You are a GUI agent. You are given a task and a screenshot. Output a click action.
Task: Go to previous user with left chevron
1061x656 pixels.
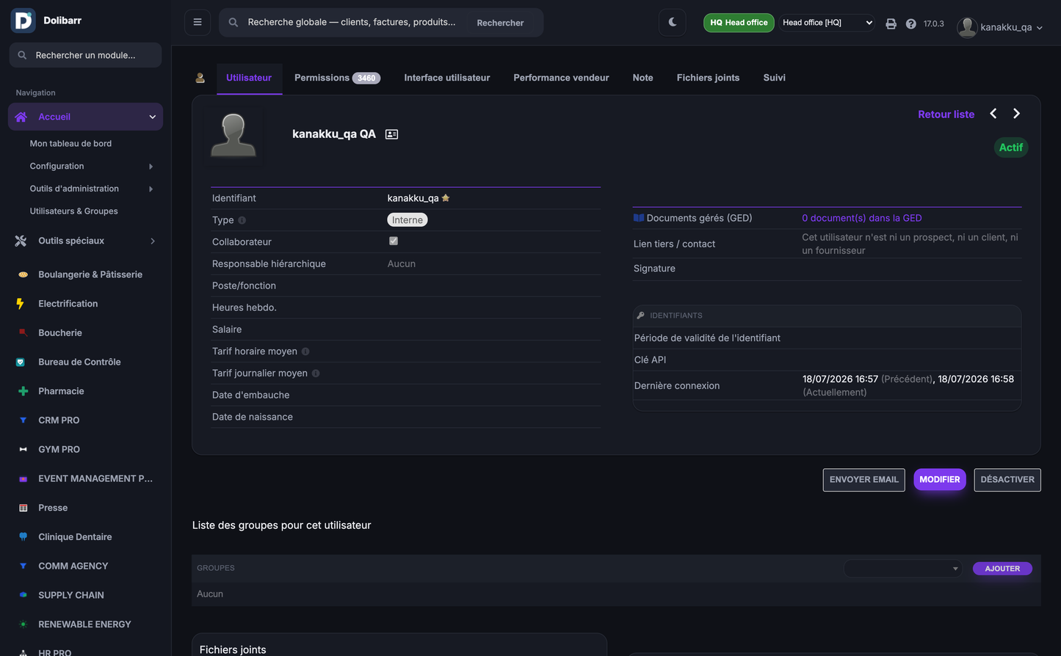993,114
